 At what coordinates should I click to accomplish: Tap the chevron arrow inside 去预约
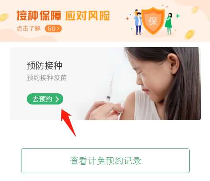pyautogui.click(x=57, y=99)
